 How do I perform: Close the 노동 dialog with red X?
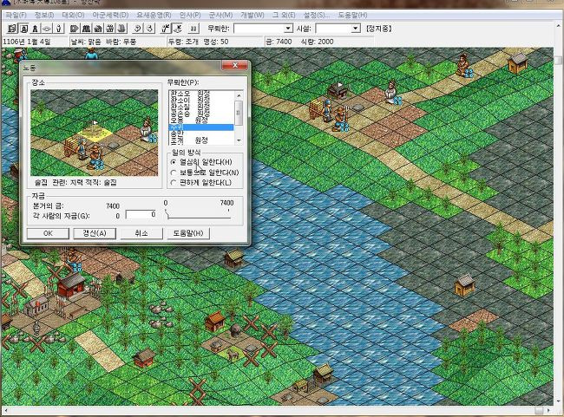pos(235,65)
